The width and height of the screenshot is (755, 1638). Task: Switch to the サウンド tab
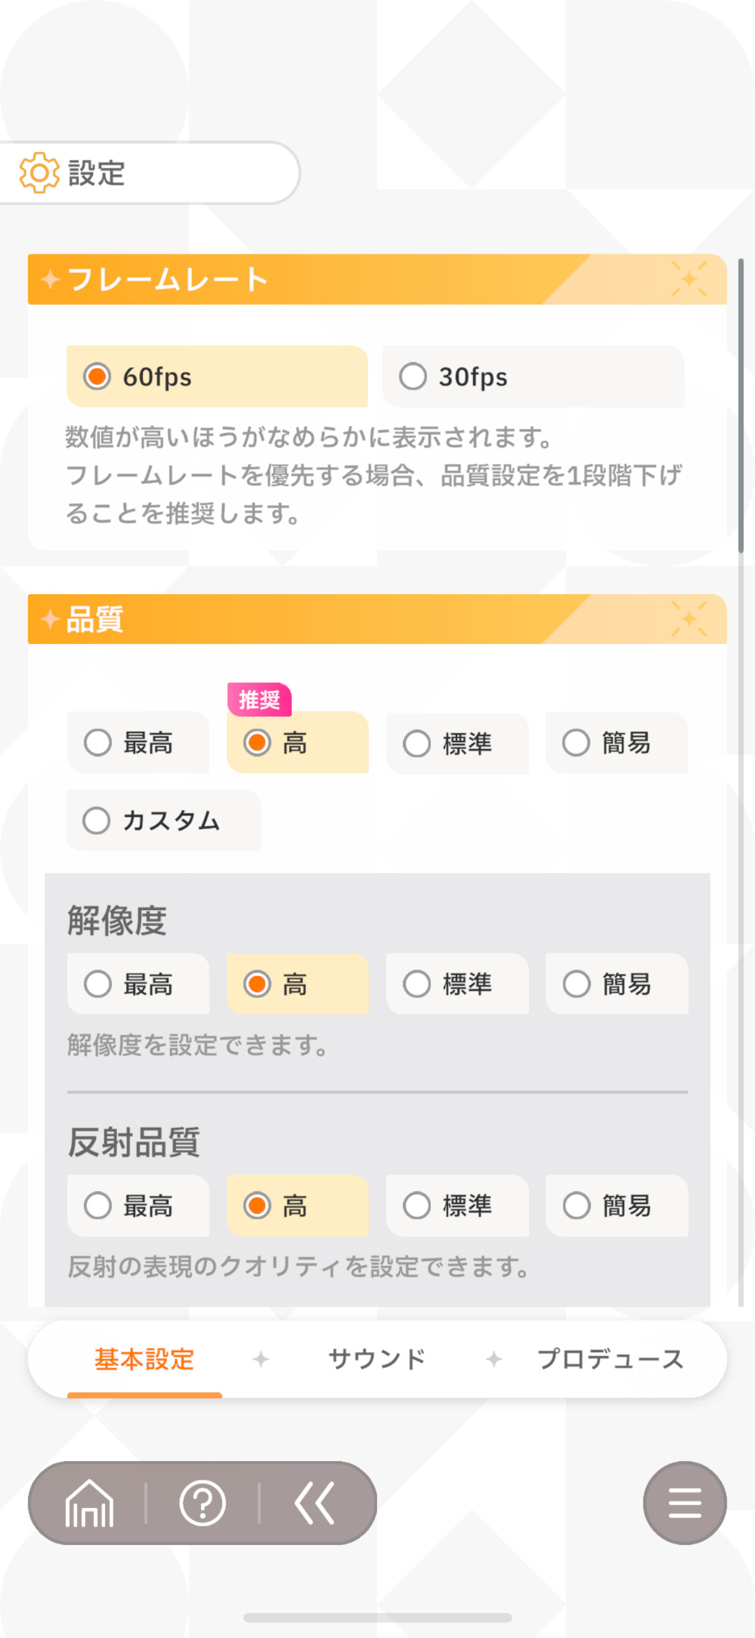click(x=377, y=1359)
